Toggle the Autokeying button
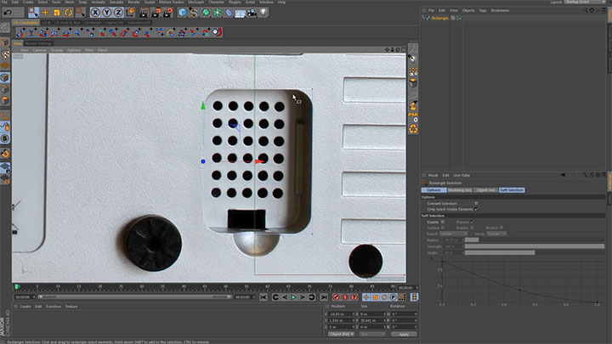The image size is (612, 344). [x=345, y=297]
